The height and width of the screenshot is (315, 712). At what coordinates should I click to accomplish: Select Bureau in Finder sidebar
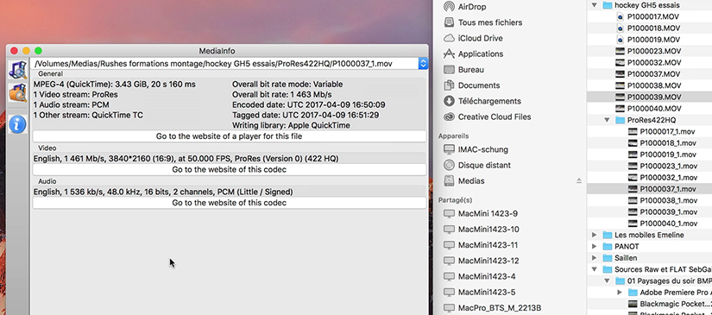[471, 69]
